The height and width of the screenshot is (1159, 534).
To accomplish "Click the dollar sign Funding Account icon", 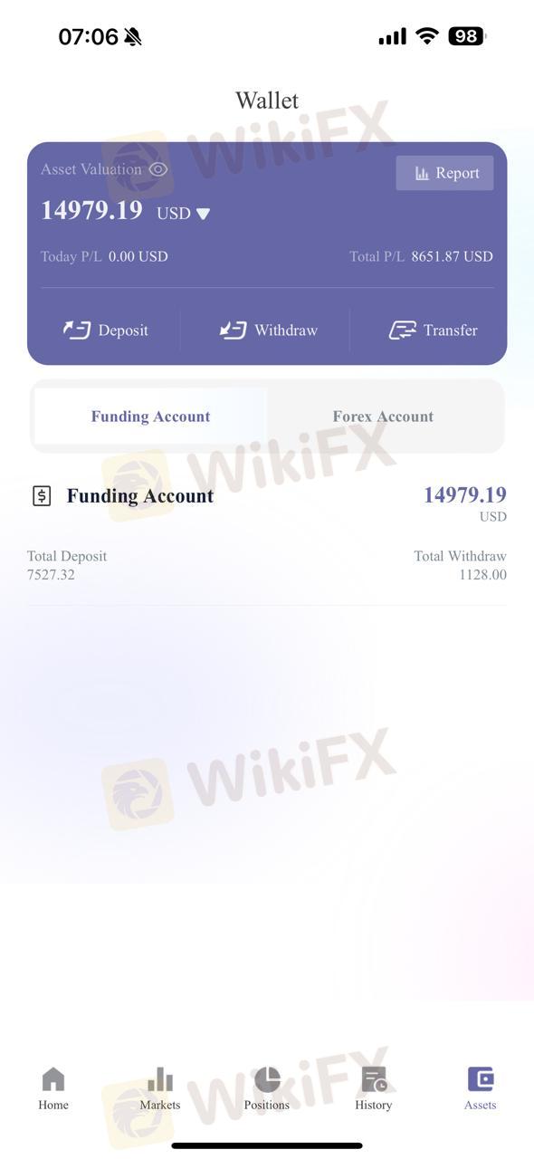I will pos(42,495).
